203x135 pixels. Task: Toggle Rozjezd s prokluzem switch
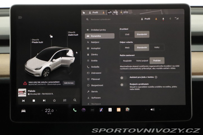pos(123,85)
